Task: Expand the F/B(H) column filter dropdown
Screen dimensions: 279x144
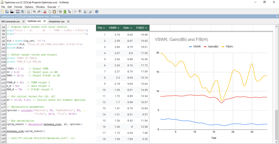Action: (146, 28)
